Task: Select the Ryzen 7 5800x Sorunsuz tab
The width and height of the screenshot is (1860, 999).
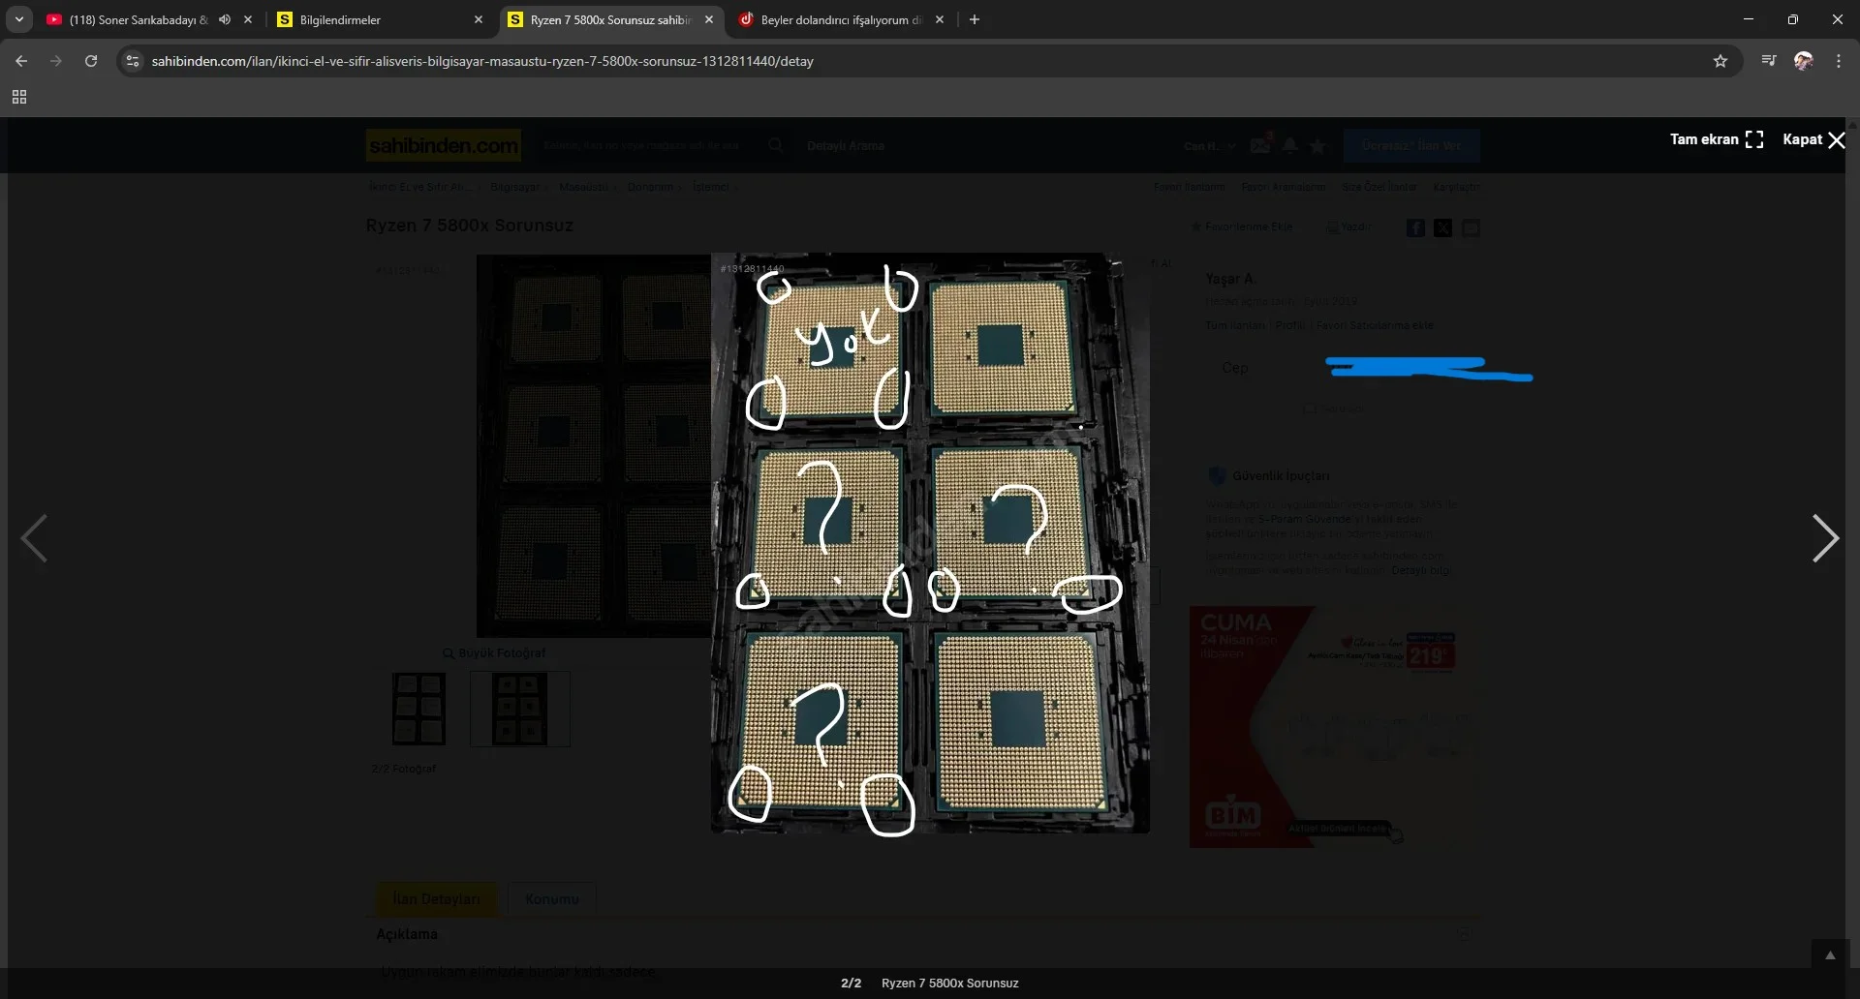Action: coord(610,19)
